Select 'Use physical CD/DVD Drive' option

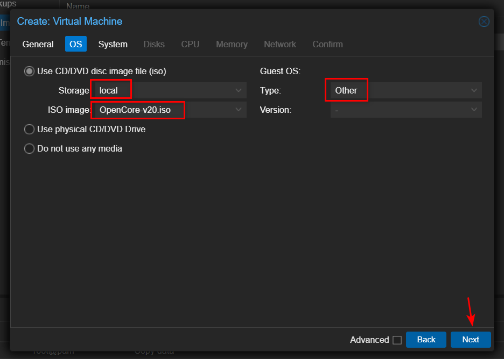click(29, 129)
